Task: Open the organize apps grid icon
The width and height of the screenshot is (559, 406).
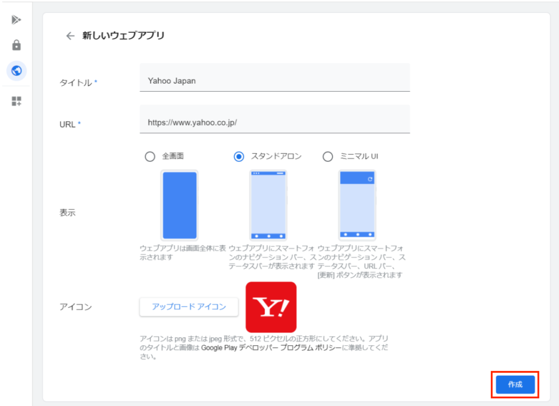Action: tap(16, 101)
